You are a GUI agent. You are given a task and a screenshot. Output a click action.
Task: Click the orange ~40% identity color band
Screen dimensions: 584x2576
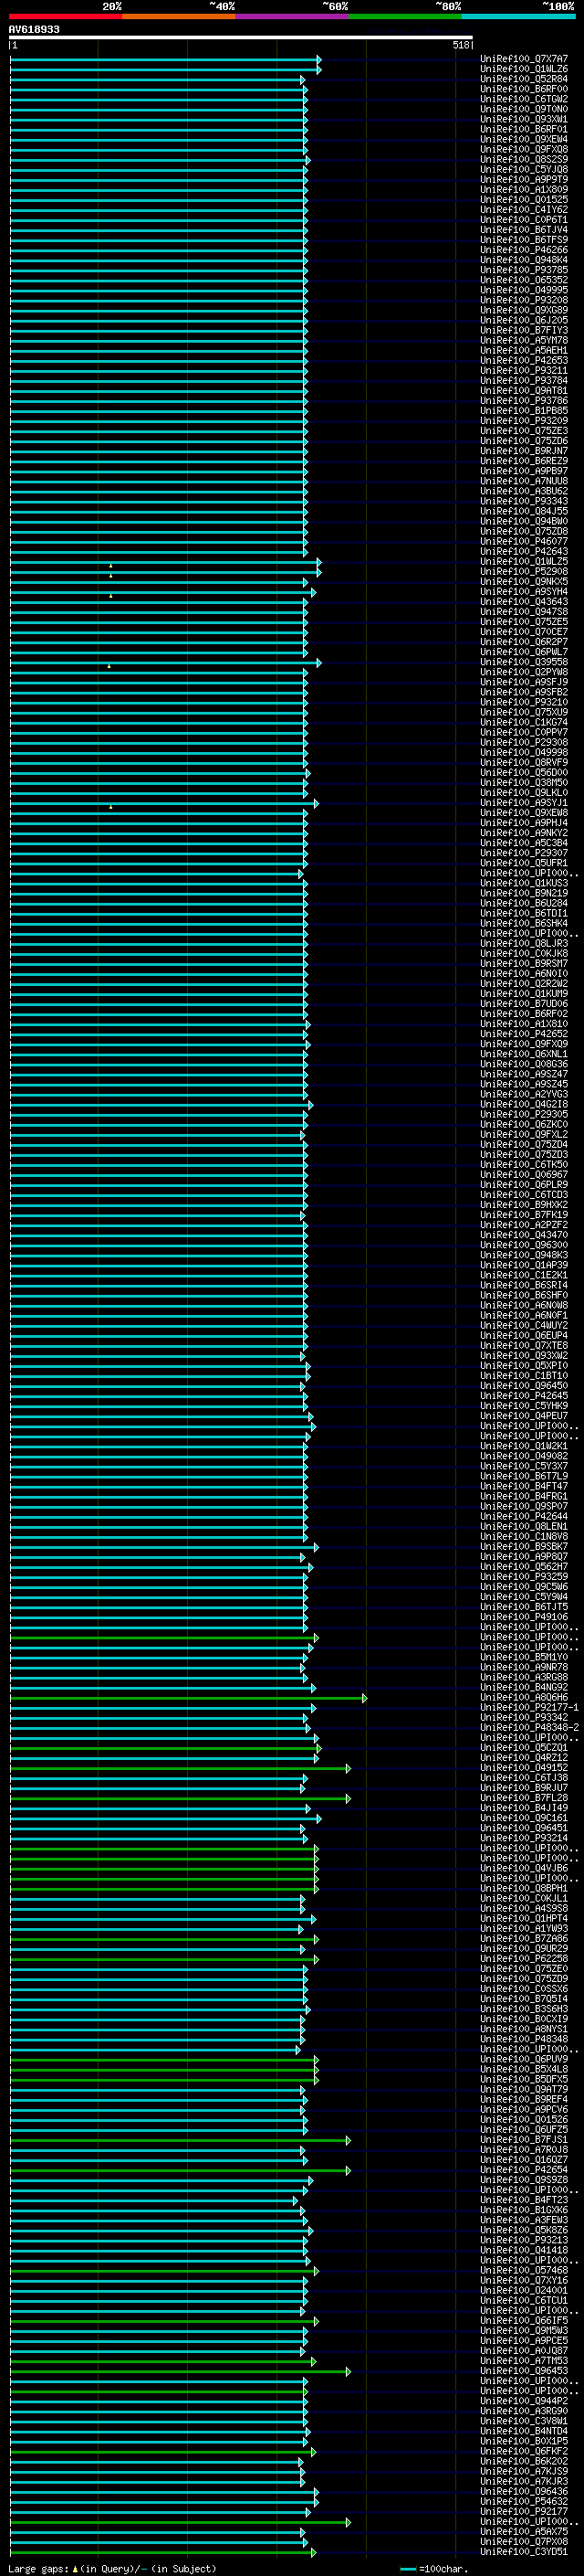179,16
